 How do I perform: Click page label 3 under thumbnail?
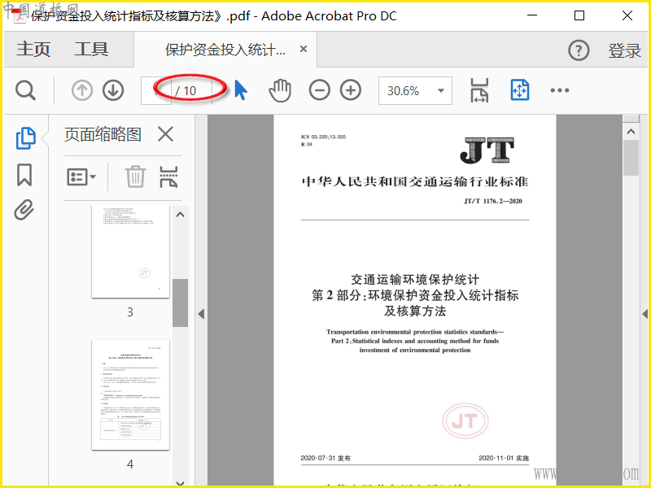130,312
